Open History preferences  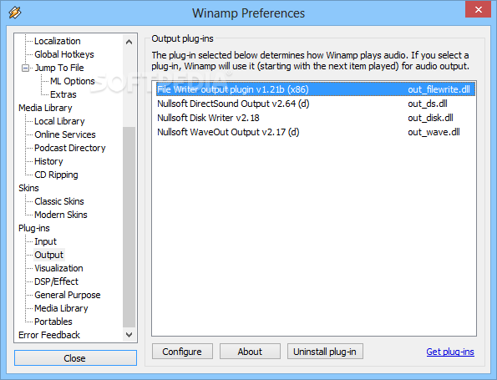click(48, 161)
